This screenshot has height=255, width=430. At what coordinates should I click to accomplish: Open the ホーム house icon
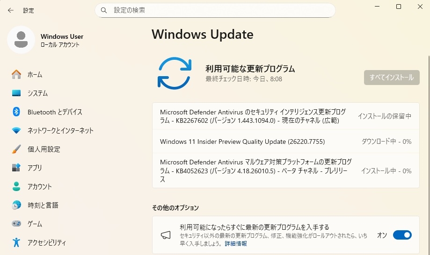point(16,74)
